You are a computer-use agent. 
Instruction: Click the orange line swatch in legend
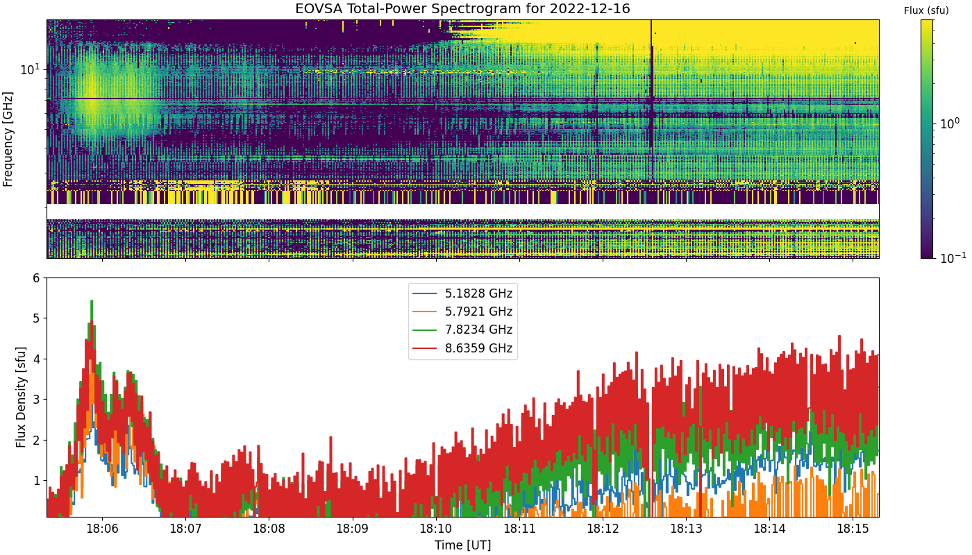(426, 311)
